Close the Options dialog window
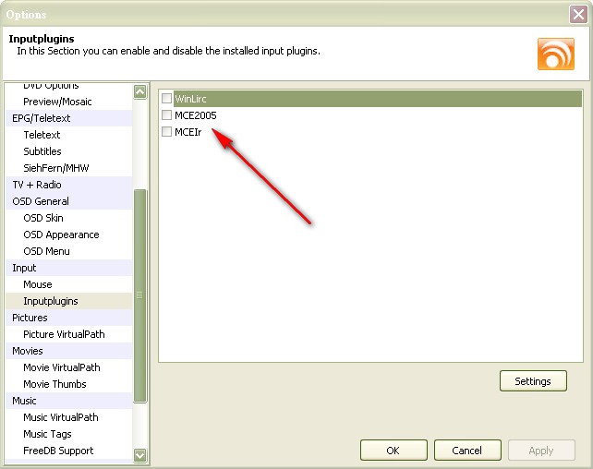Image resolution: width=593 pixels, height=469 pixels. (x=578, y=14)
